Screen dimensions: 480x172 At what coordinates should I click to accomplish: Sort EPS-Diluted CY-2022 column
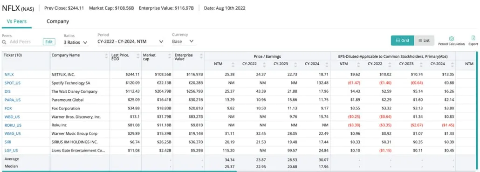pyautogui.click(x=390, y=64)
